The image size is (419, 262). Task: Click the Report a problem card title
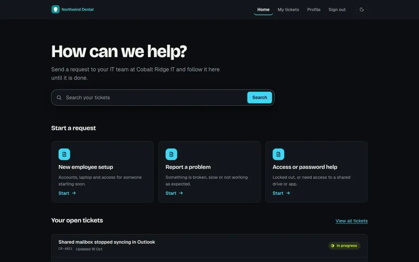(188, 167)
